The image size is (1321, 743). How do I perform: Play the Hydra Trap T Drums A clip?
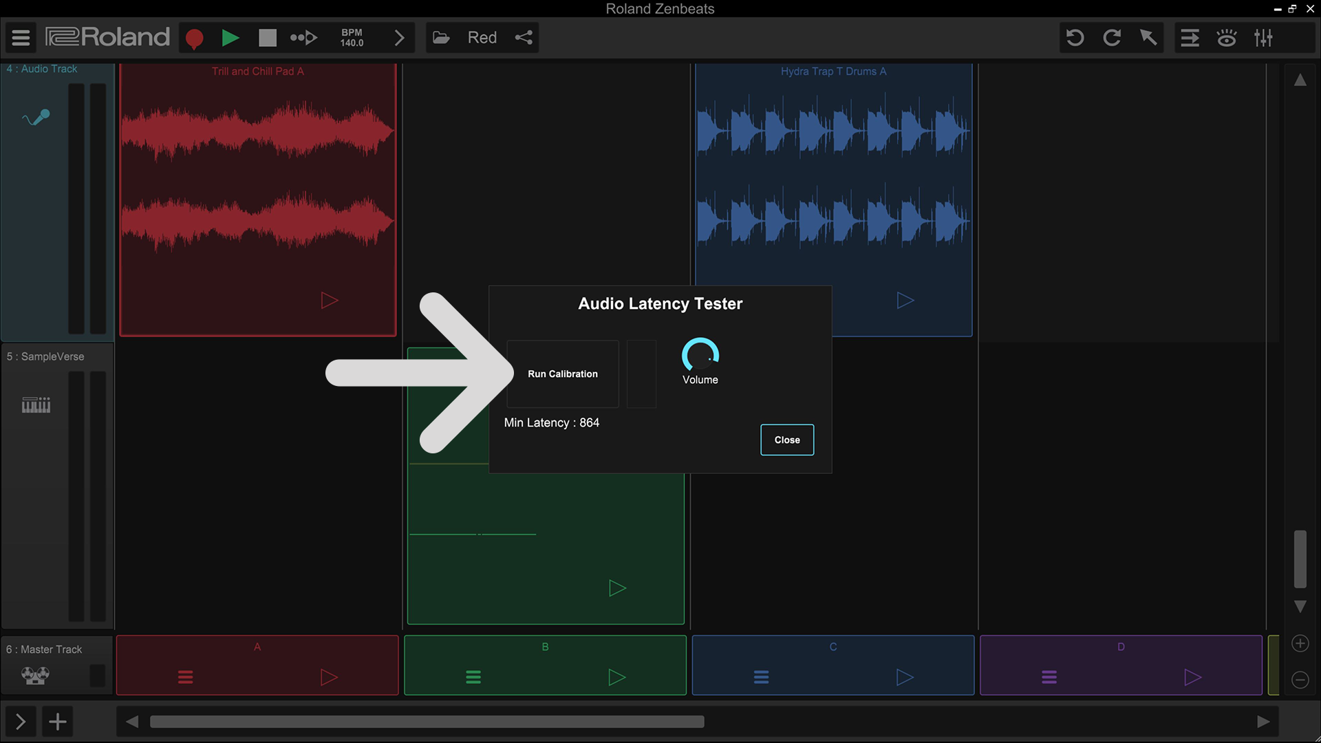(905, 301)
